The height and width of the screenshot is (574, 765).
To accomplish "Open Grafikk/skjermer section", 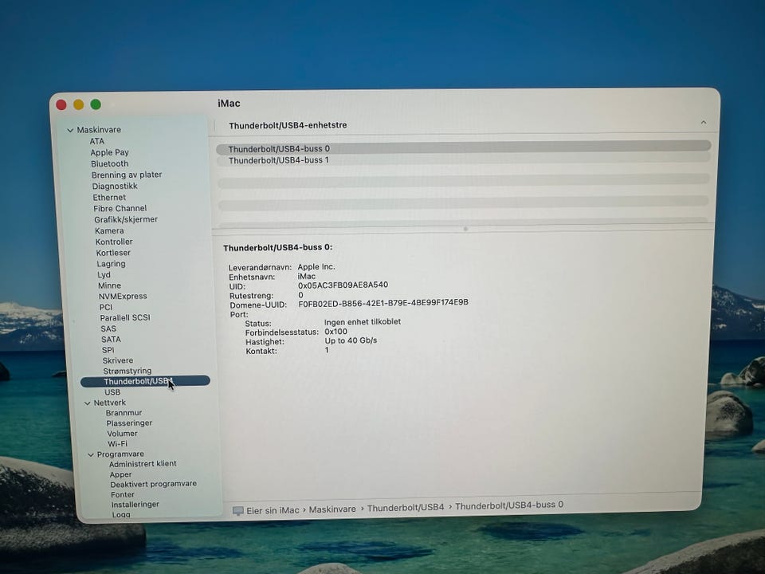I will coord(126,220).
